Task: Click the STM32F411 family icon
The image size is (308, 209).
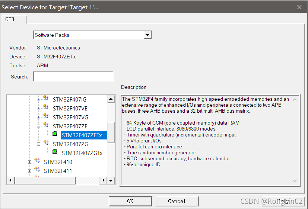Action: point(37,169)
